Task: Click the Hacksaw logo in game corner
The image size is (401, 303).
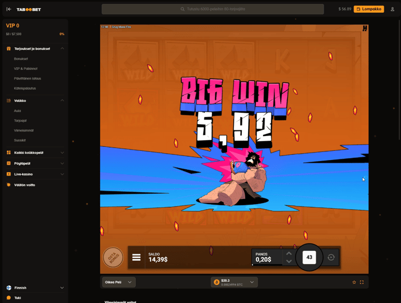Action: (365, 29)
